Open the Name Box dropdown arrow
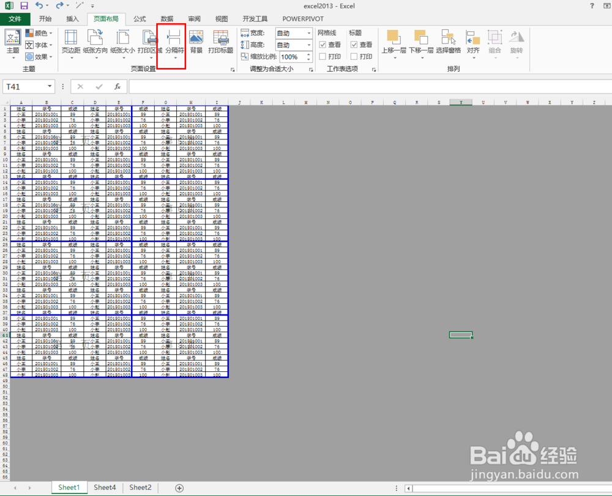Viewport: 612px width, 496px height. pos(50,87)
